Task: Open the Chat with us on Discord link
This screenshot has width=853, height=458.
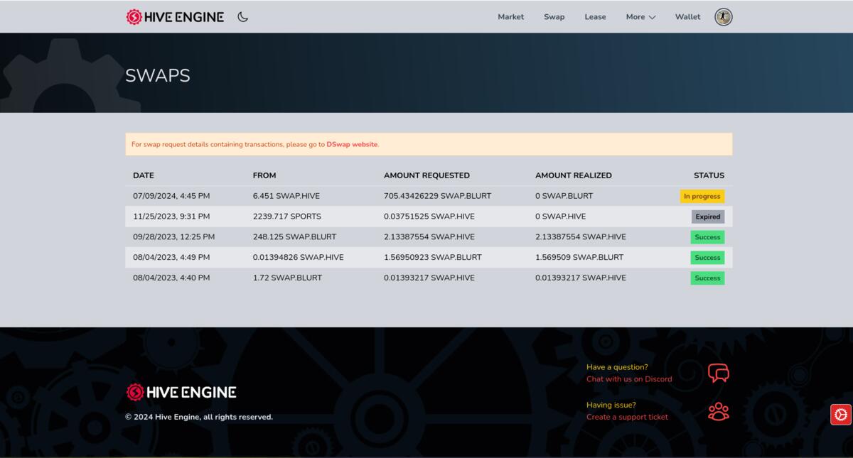Action: point(629,379)
